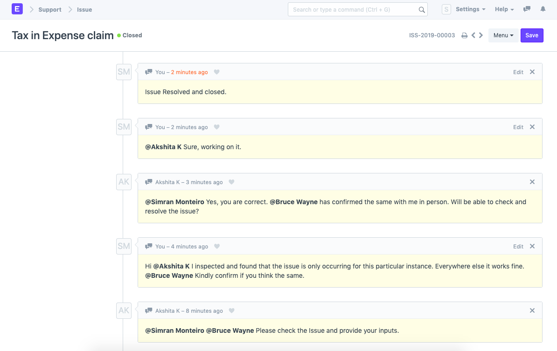Edit the 'Issue Resolved and closed' comment

tap(518, 72)
